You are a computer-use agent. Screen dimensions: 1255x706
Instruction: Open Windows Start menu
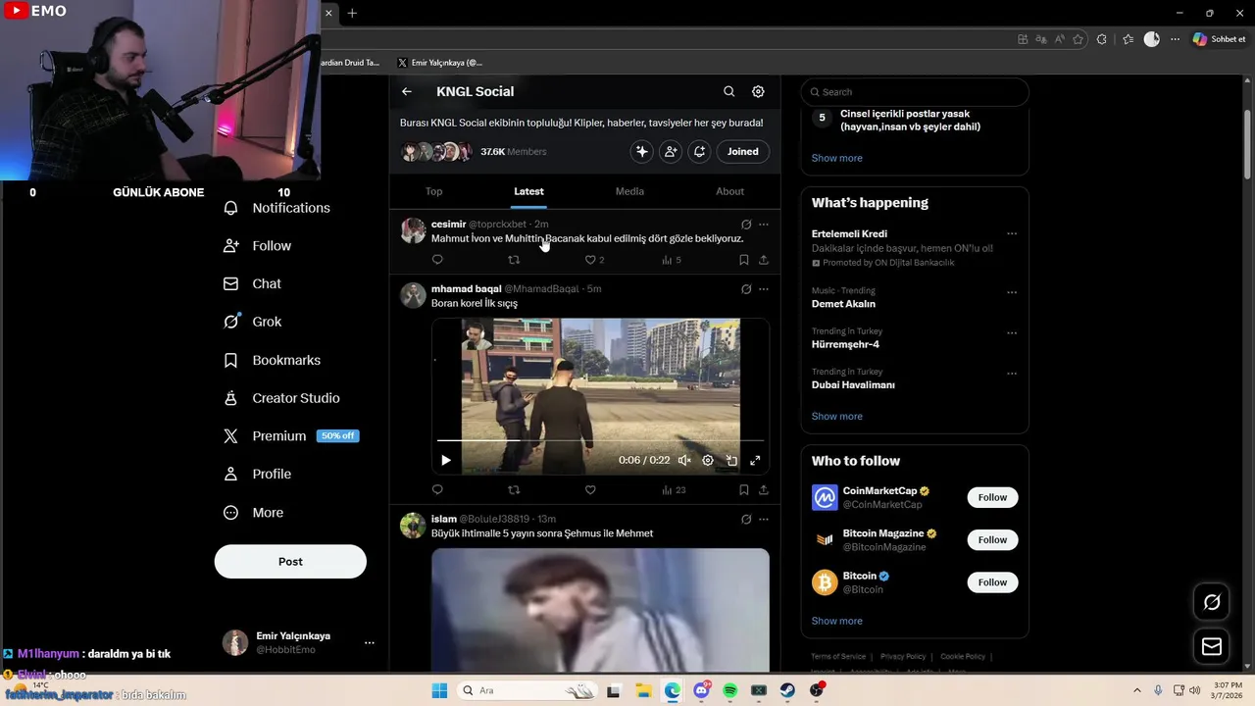pyautogui.click(x=439, y=691)
